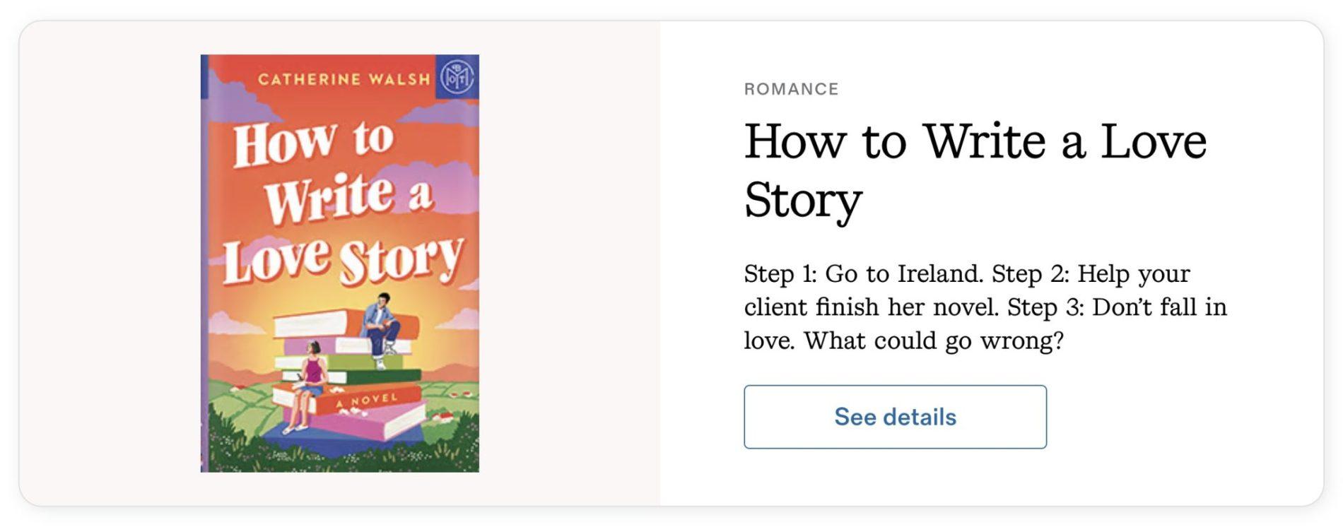Click the white 'Love Story' lettering on cover
This screenshot has width=1343, height=527.
pyautogui.click(x=343, y=260)
